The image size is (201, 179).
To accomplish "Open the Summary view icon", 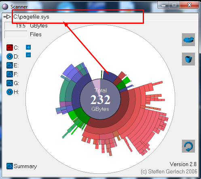I will [x=10, y=166].
